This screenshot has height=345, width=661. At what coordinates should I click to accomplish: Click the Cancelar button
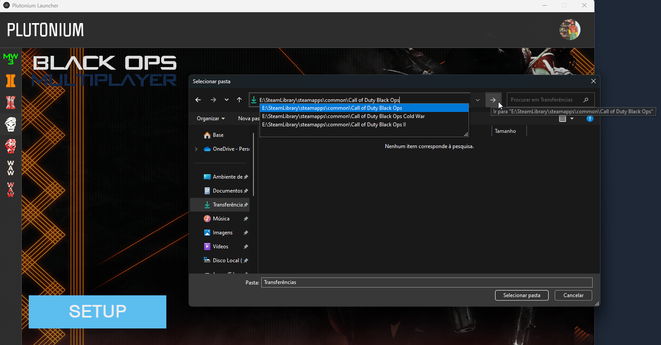pyautogui.click(x=573, y=295)
